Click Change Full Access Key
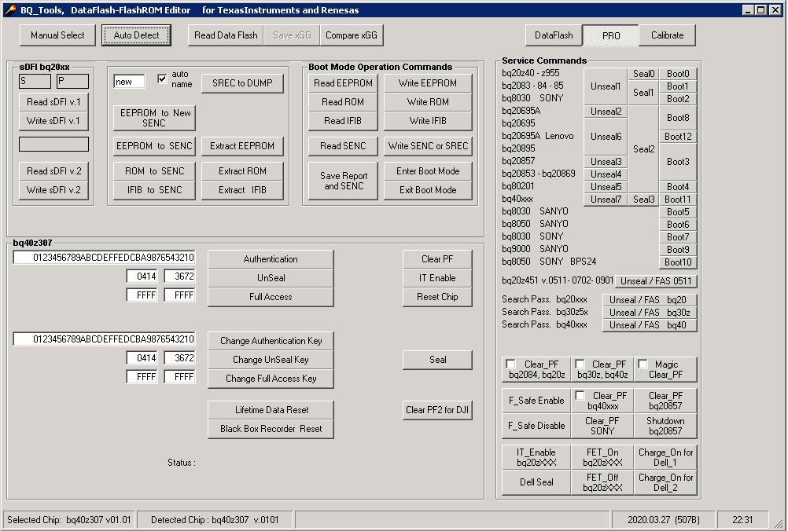Viewport: 788px width, 531px height. (x=271, y=379)
